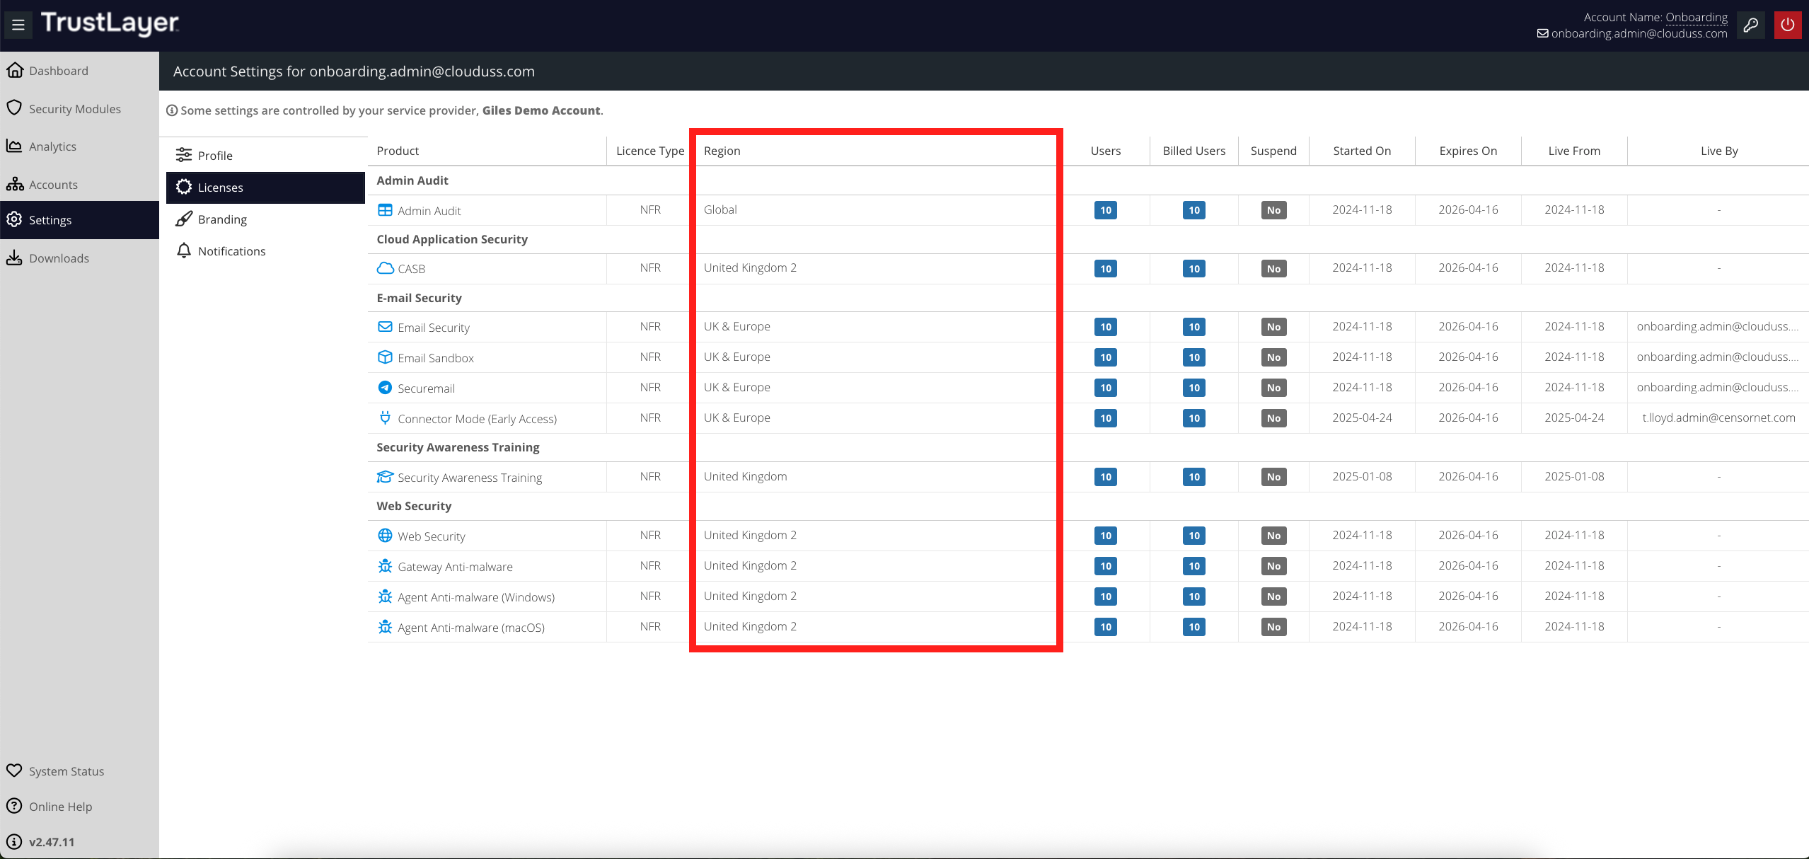The width and height of the screenshot is (1809, 859).
Task: Open the Branding settings tab
Action: pyautogui.click(x=266, y=219)
